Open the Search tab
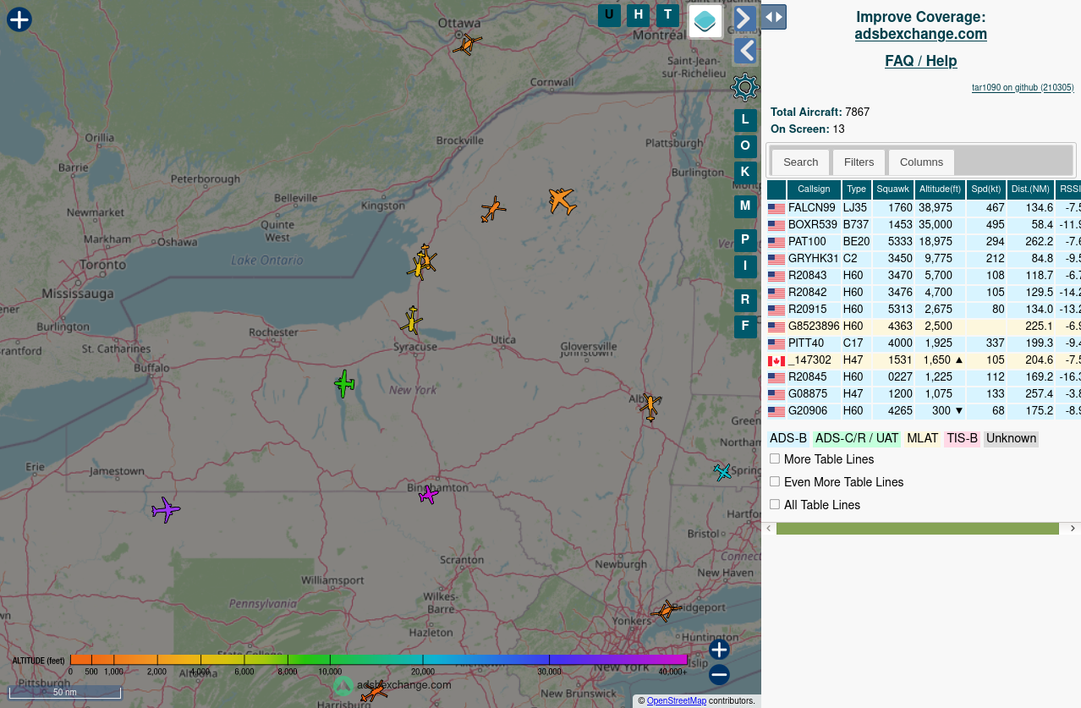This screenshot has width=1081, height=708. (800, 162)
